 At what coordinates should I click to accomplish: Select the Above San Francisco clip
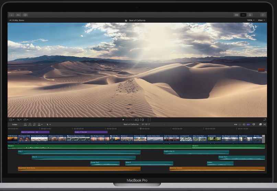[78, 138]
